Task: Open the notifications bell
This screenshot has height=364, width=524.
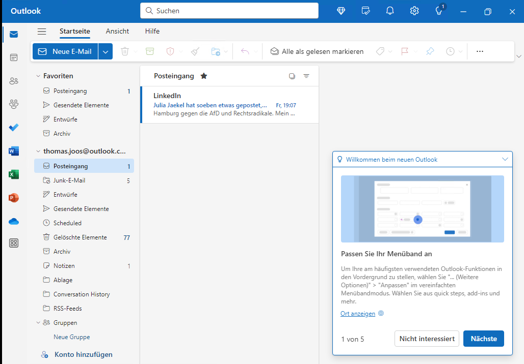Action: pyautogui.click(x=390, y=10)
